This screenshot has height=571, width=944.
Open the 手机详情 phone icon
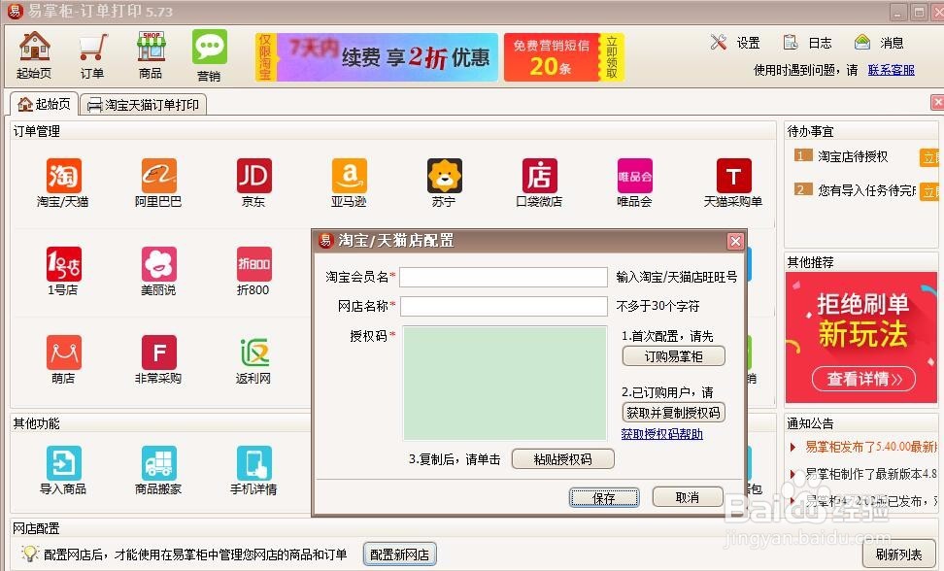[253, 470]
